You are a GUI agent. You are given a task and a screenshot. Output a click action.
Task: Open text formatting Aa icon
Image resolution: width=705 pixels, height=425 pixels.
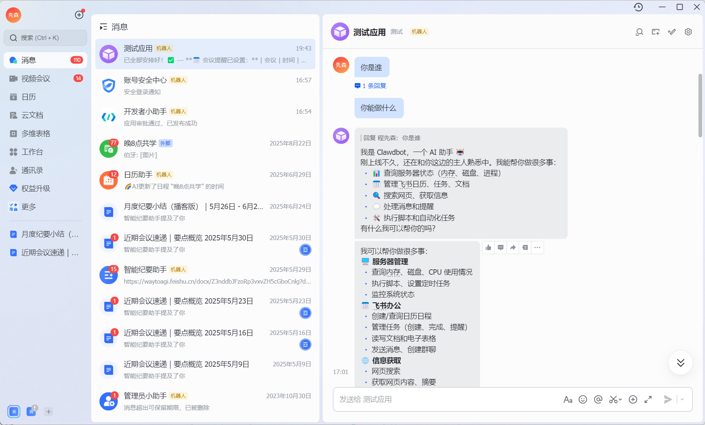568,399
